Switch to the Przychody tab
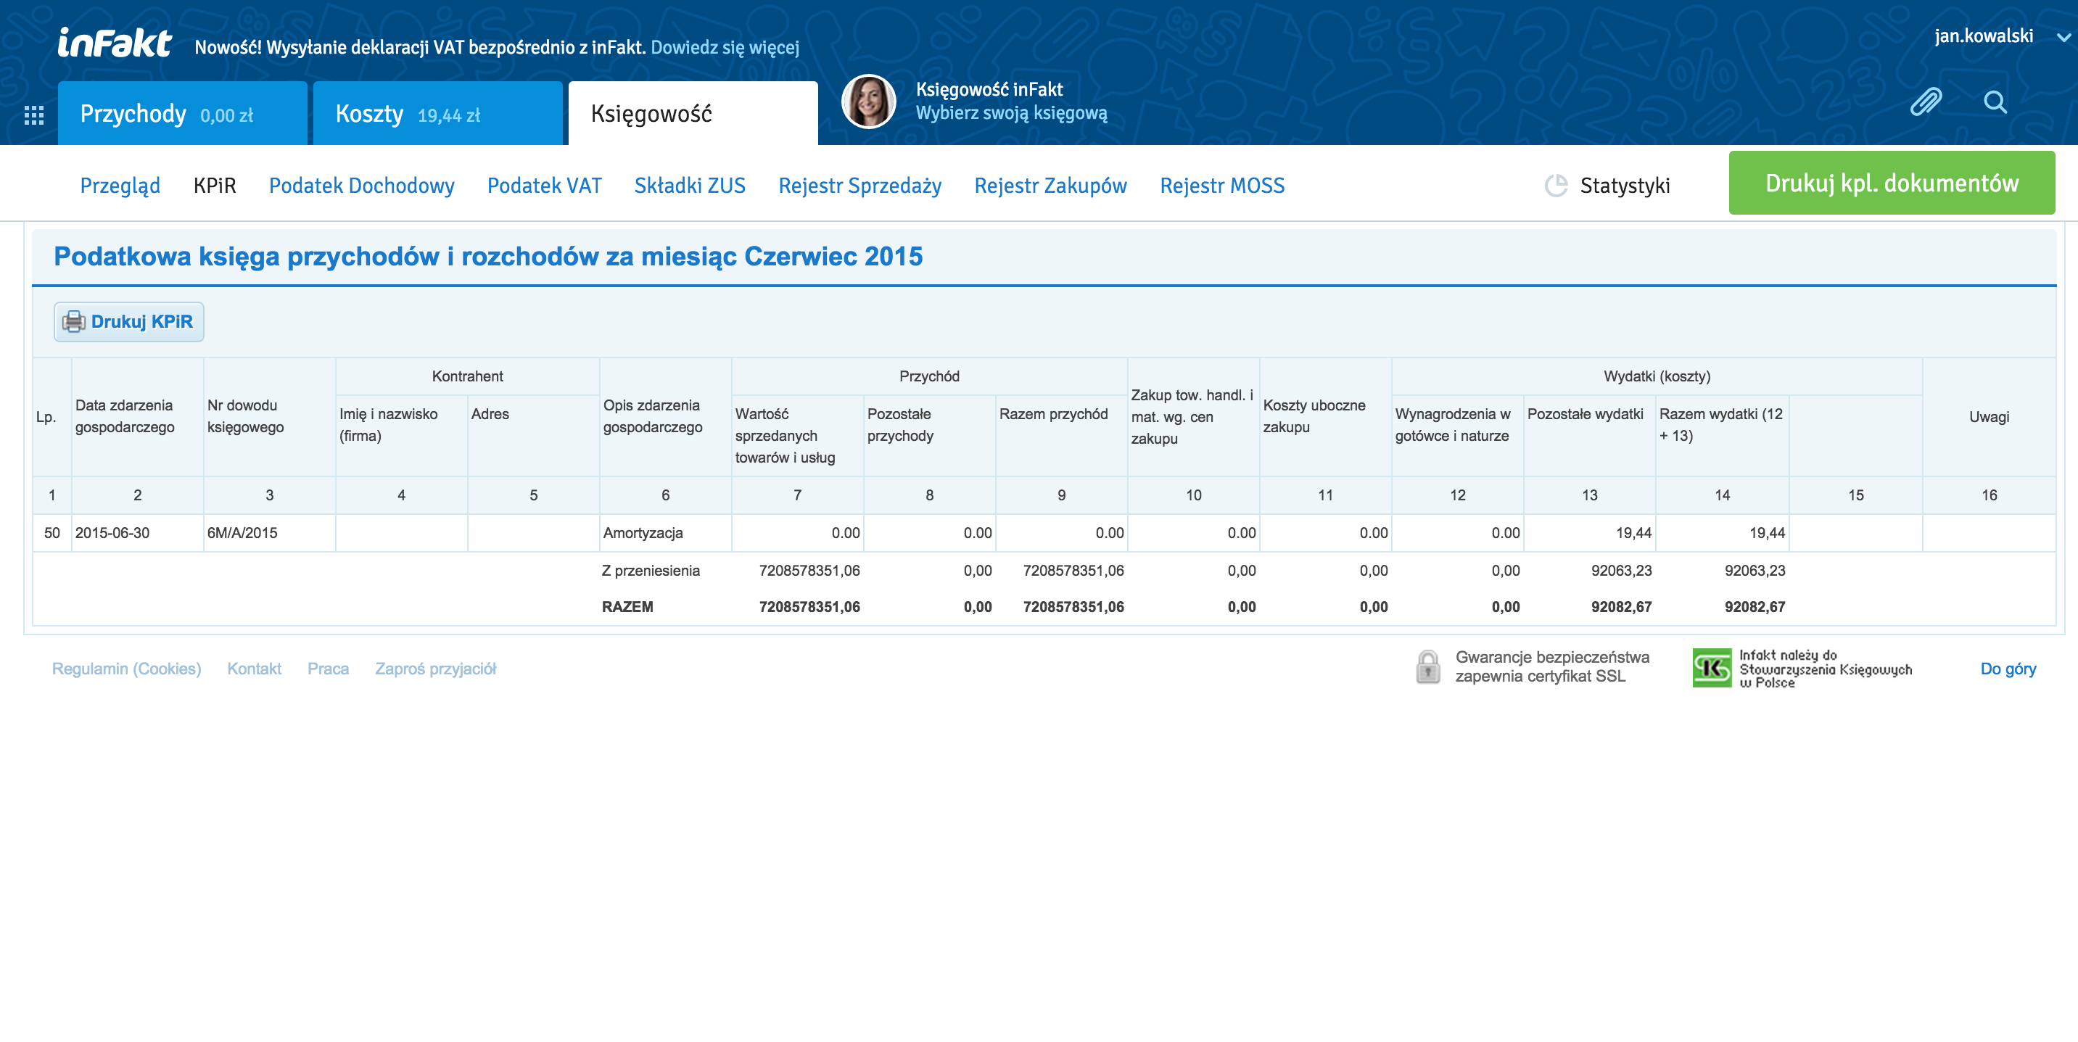Screen dimensions: 2078x1042 pyautogui.click(x=182, y=114)
